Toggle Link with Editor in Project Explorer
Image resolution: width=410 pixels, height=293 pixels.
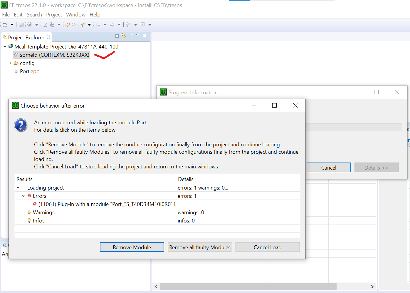123,35
